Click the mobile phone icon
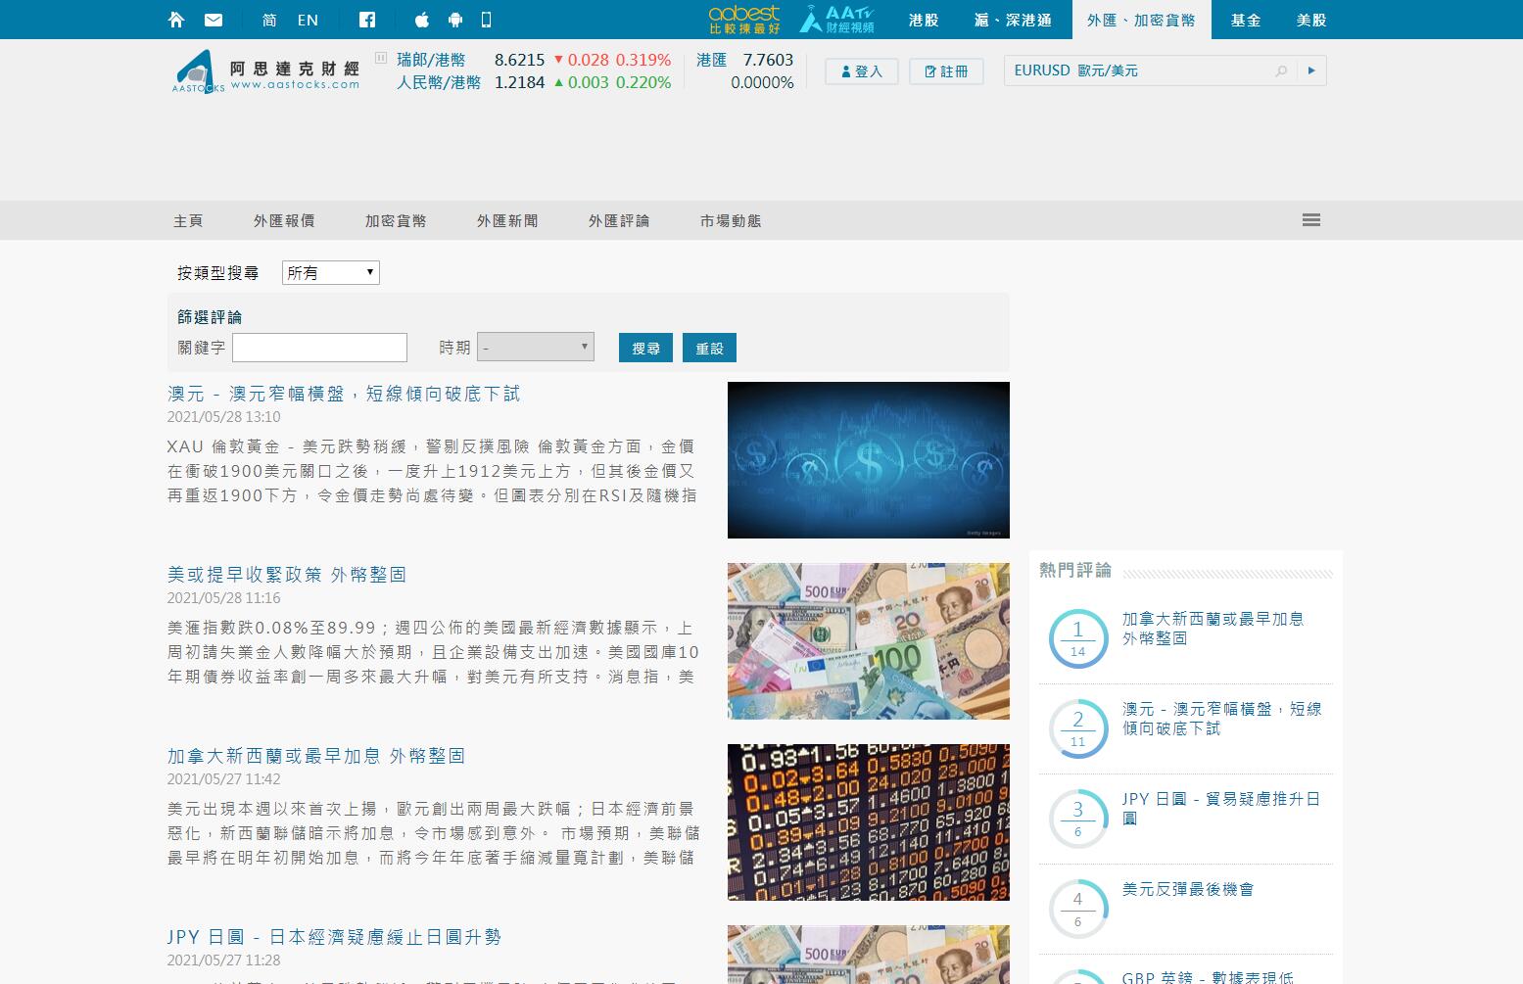This screenshot has width=1523, height=984. click(x=487, y=20)
